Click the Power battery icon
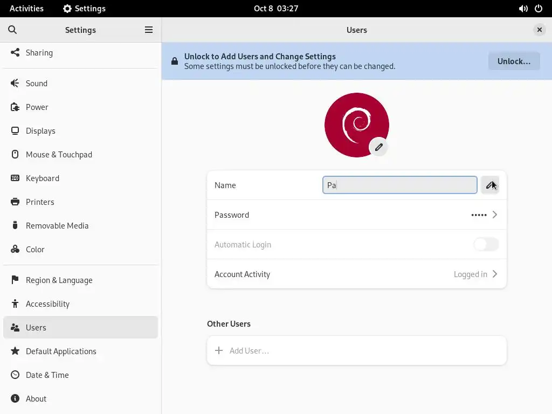Image resolution: width=552 pixels, height=414 pixels. (x=15, y=107)
